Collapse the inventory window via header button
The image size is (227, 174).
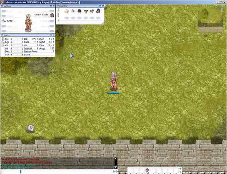point(100,6)
